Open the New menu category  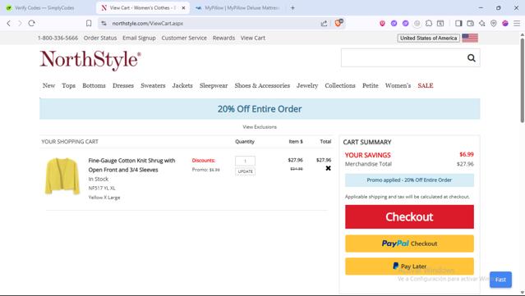[48, 85]
